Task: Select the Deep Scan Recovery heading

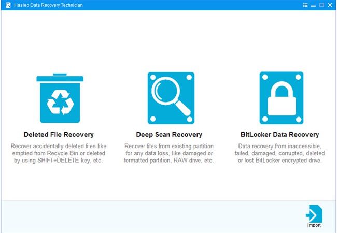Action: tap(169, 135)
